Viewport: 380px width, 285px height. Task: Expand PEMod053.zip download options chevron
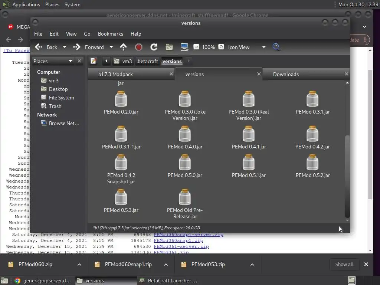[252, 265]
